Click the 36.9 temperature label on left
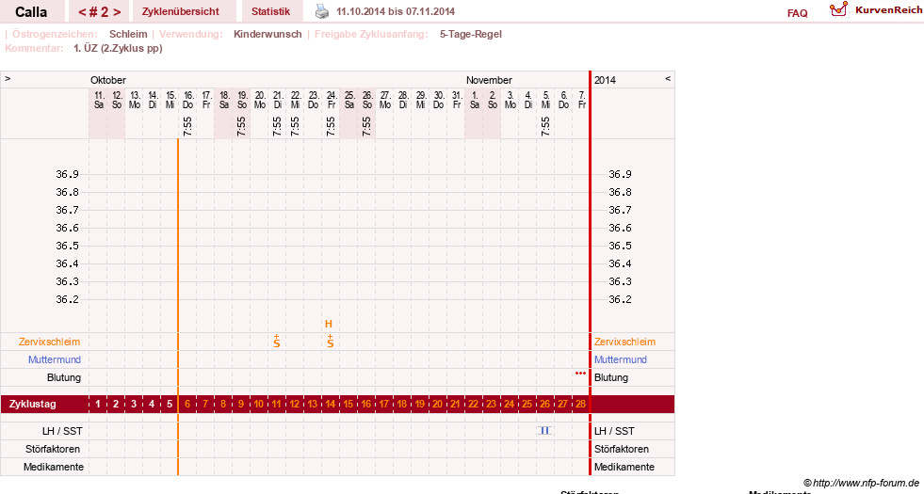Screen dimensions: 924x494 67,174
